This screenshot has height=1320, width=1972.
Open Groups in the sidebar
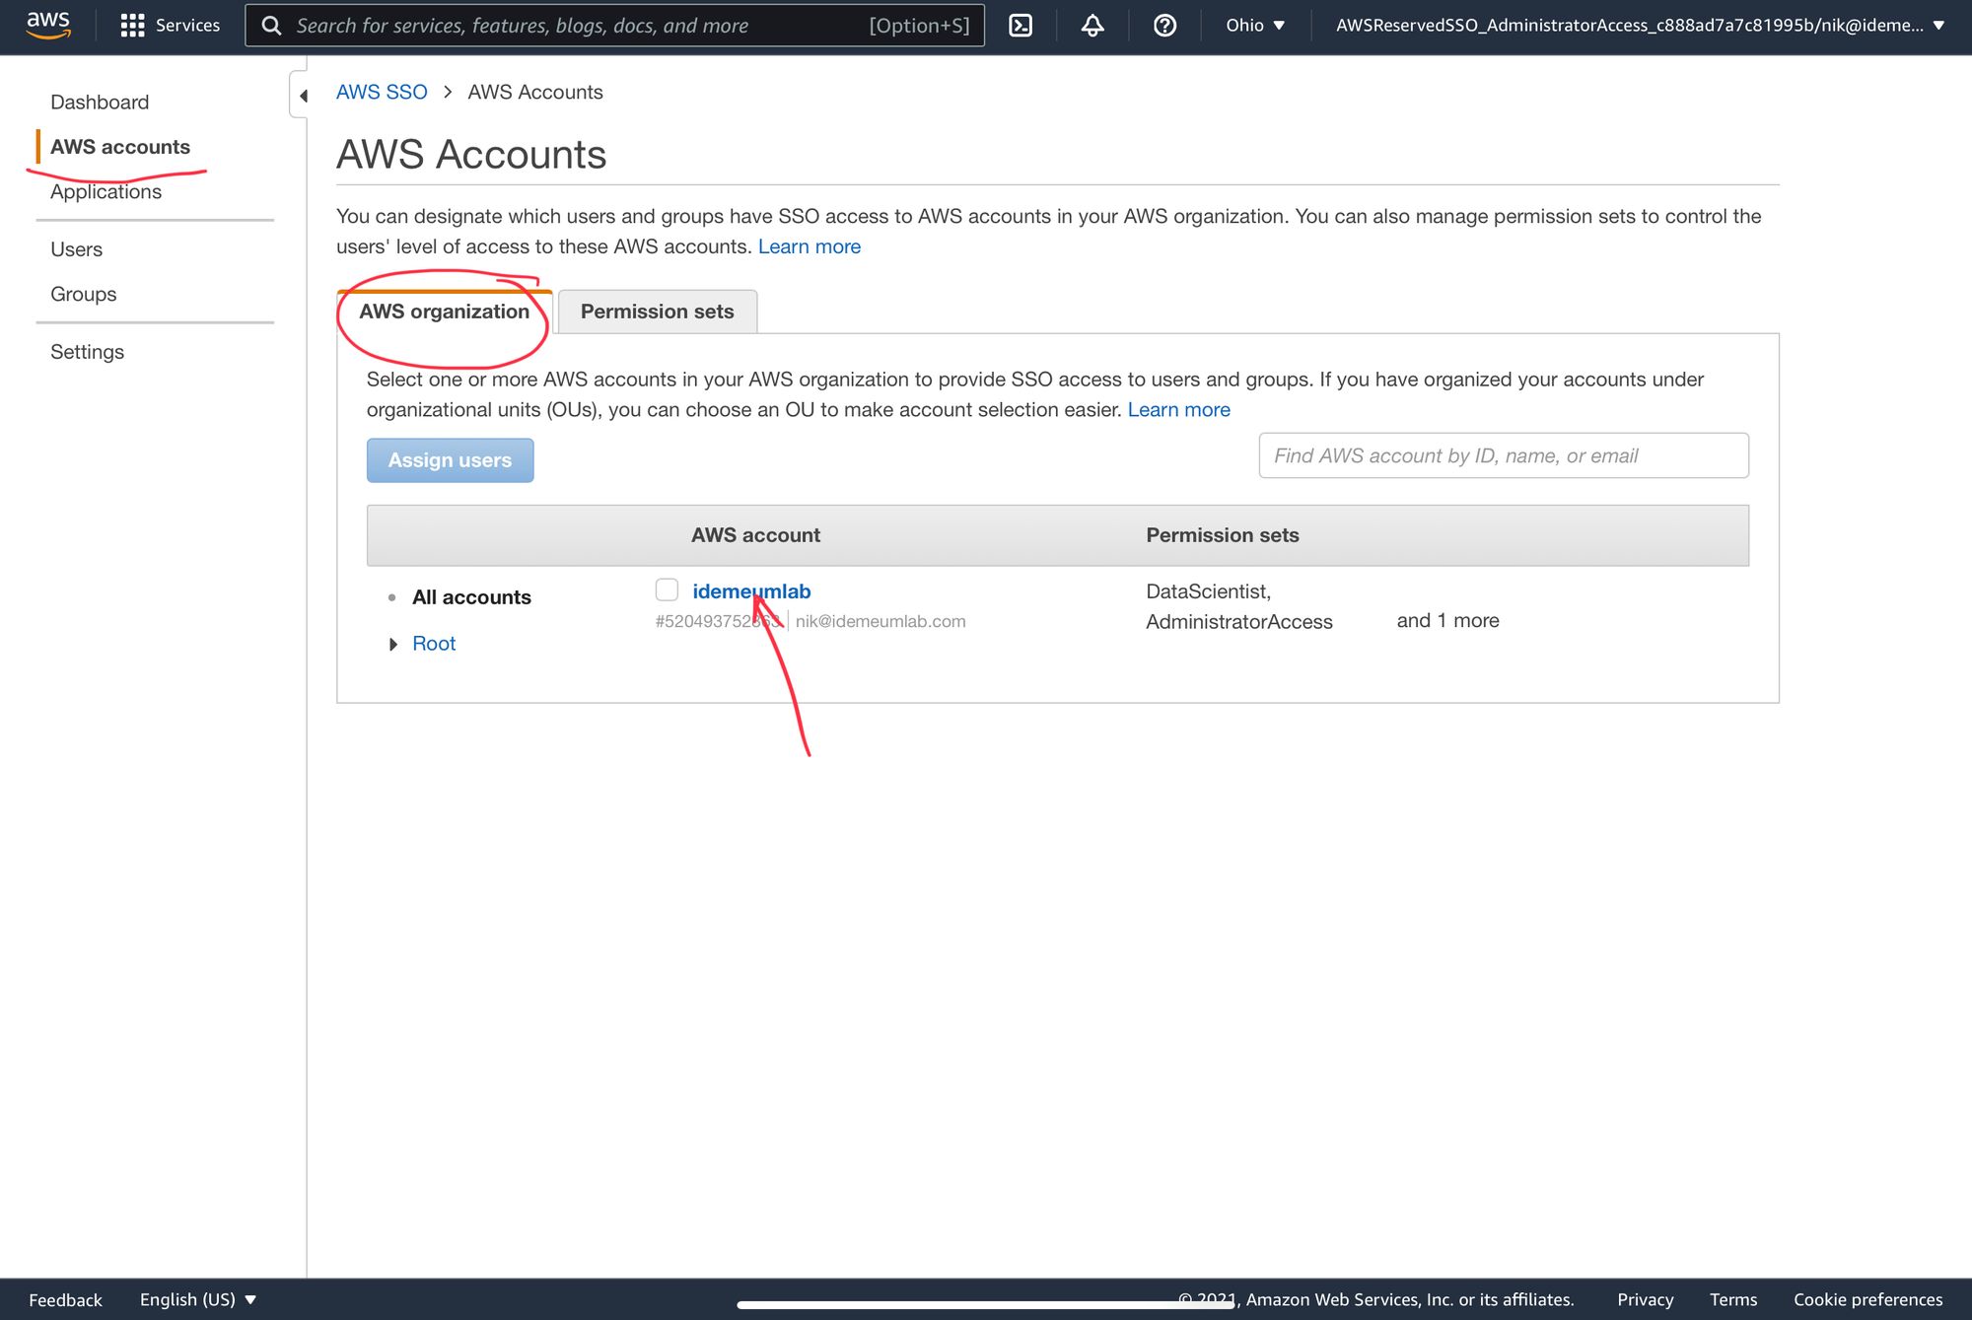83,294
